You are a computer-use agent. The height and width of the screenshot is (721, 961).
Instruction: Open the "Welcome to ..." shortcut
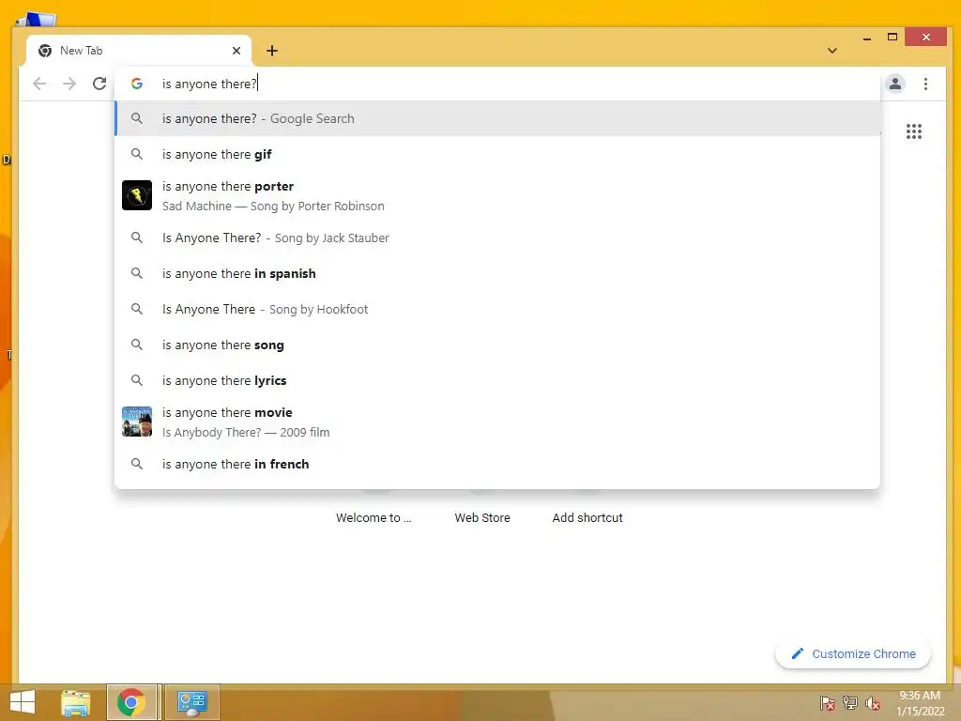click(x=374, y=517)
